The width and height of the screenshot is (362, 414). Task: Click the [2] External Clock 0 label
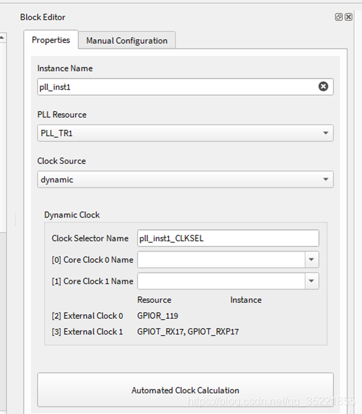tap(87, 316)
